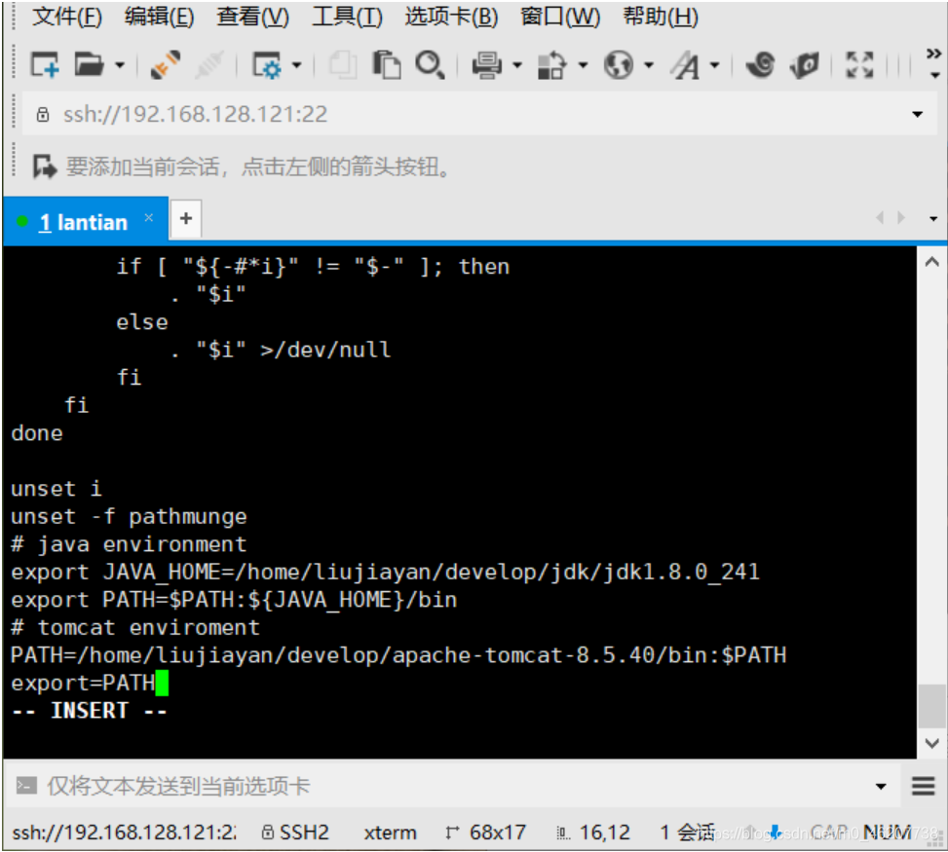Open the 编辑(E) menu
Viewport: 948px width, 852px height.
click(x=159, y=17)
